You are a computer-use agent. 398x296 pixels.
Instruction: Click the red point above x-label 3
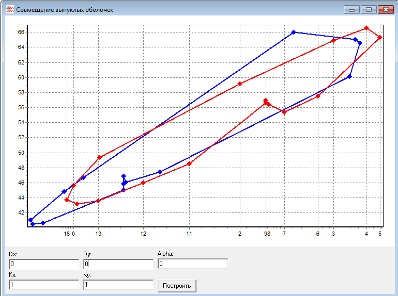coord(333,40)
